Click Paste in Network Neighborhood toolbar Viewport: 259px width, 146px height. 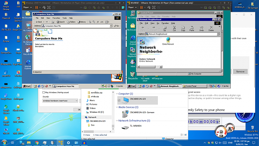(x=192, y=28)
